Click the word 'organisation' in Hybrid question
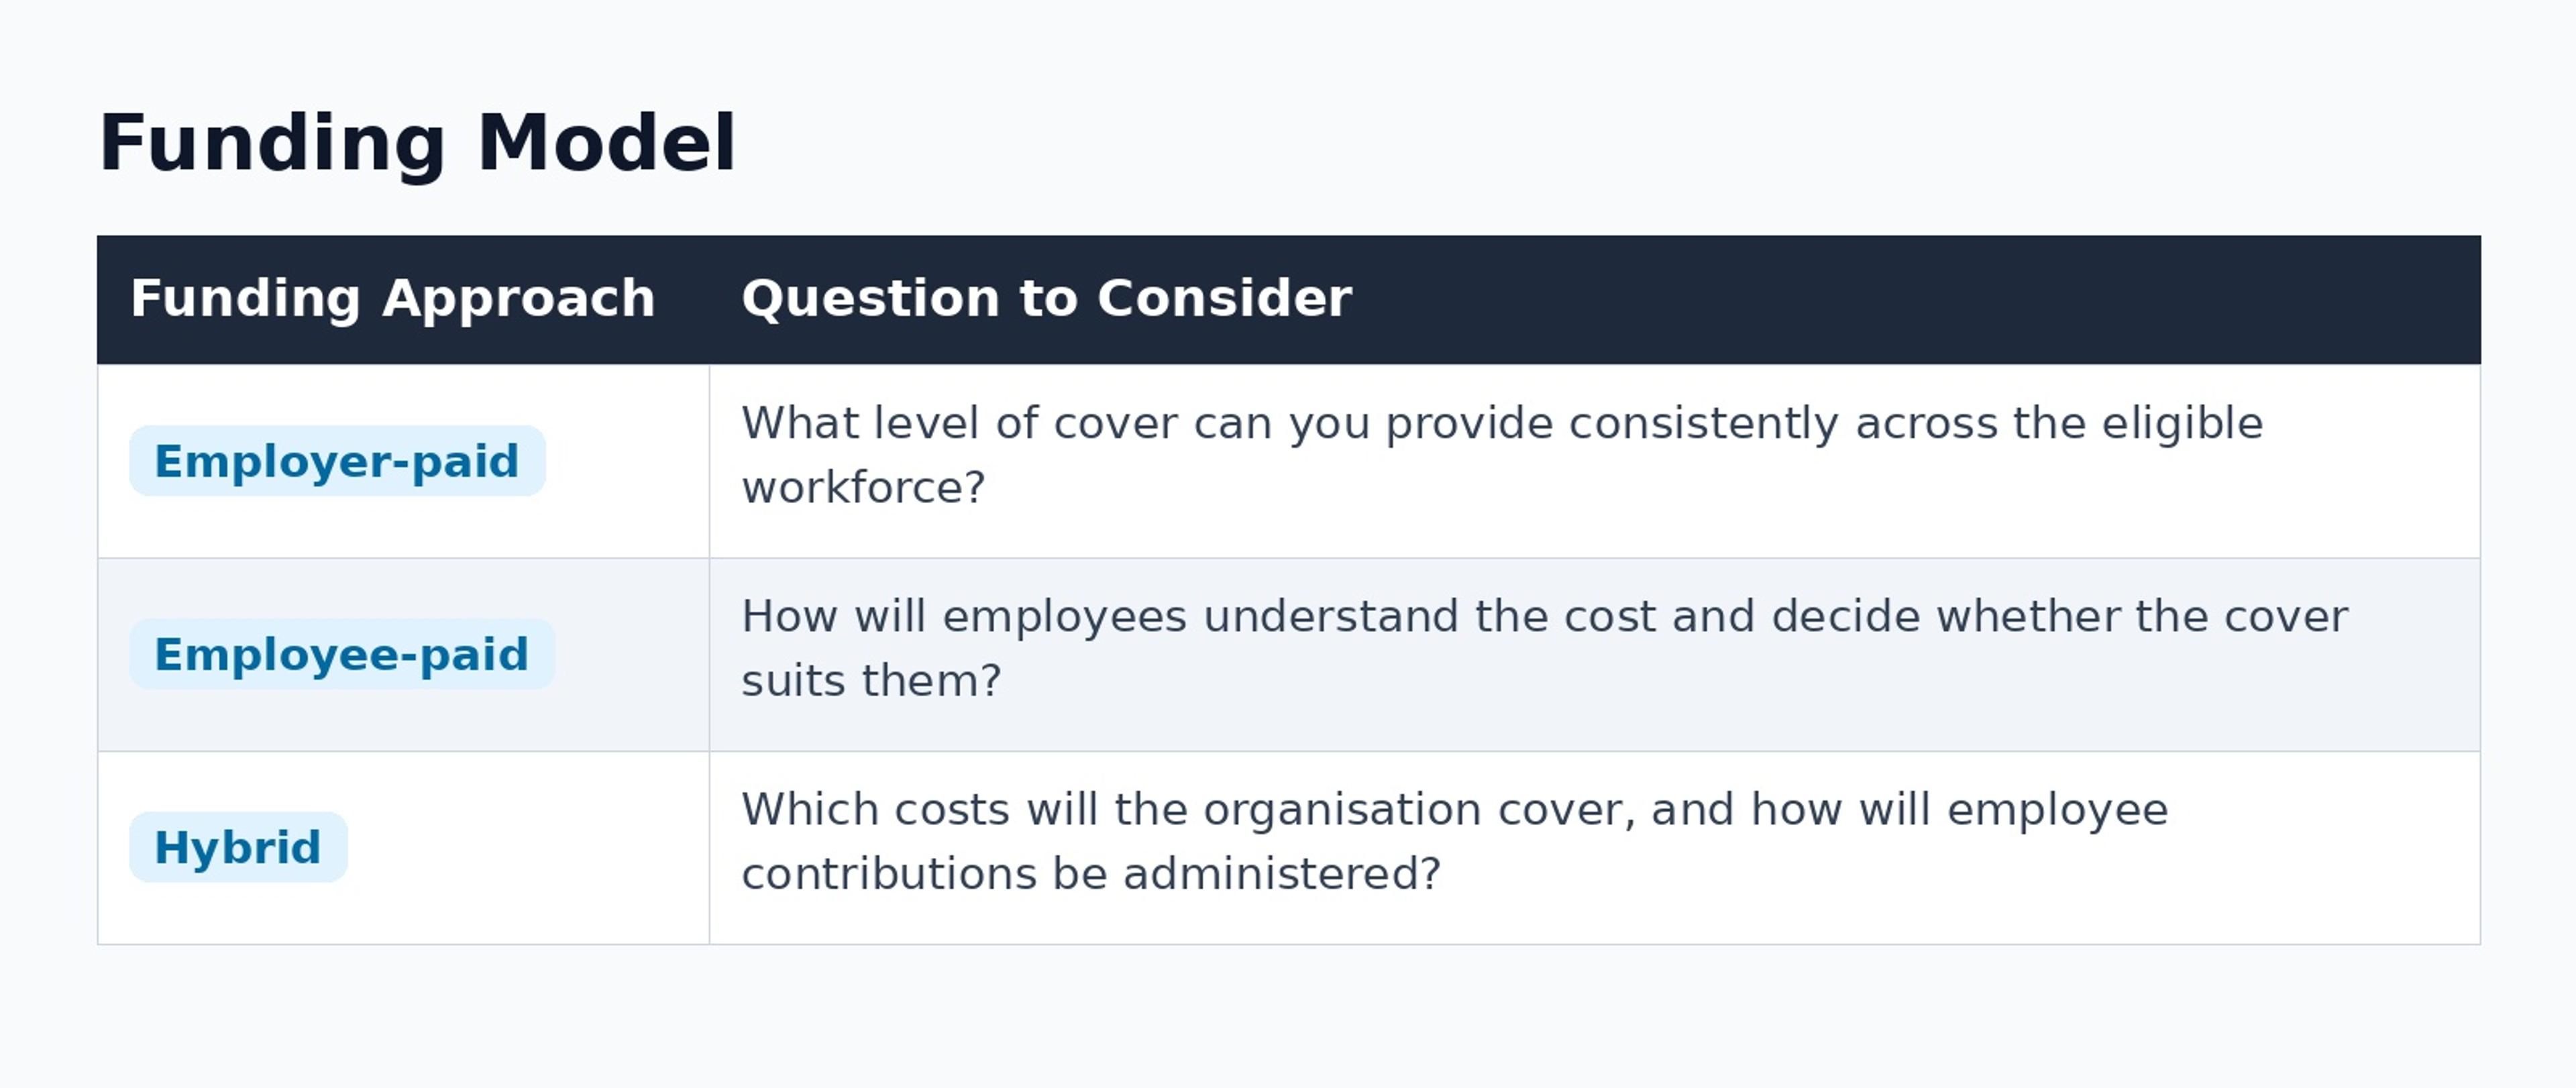The height and width of the screenshot is (1088, 2576). click(x=1342, y=809)
